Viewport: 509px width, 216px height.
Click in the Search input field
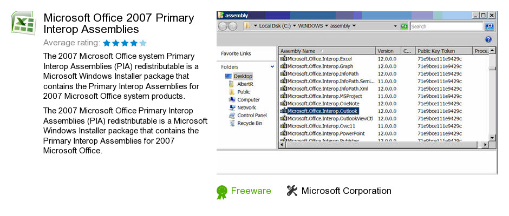[446, 26]
